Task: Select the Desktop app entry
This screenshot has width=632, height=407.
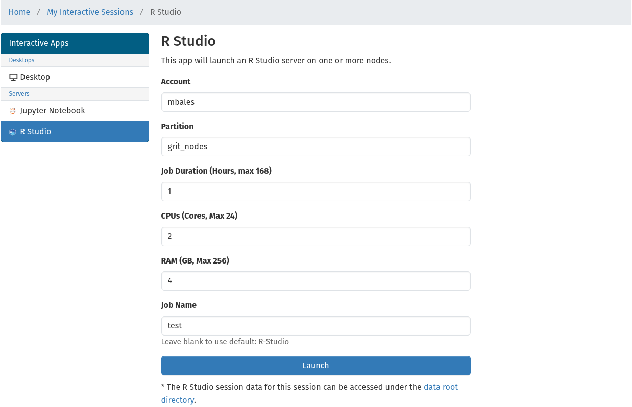Action: point(35,77)
